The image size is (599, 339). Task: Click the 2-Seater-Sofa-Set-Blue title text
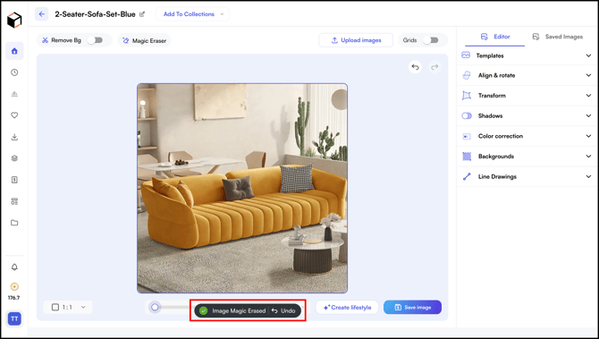[95, 14]
